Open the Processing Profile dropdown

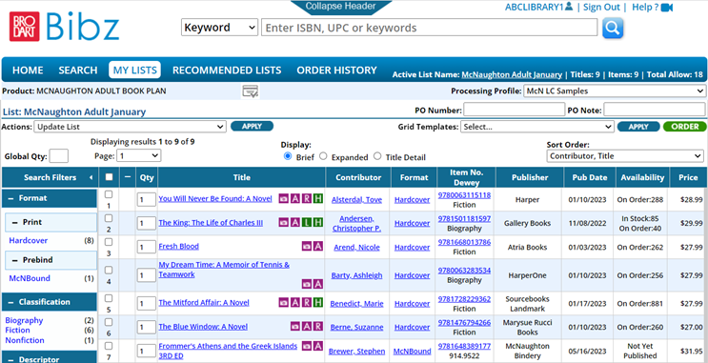[x=615, y=91]
